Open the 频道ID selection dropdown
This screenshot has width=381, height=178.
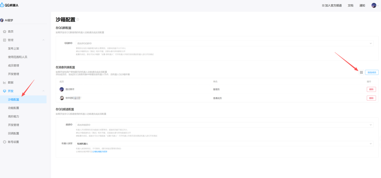coord(224,125)
